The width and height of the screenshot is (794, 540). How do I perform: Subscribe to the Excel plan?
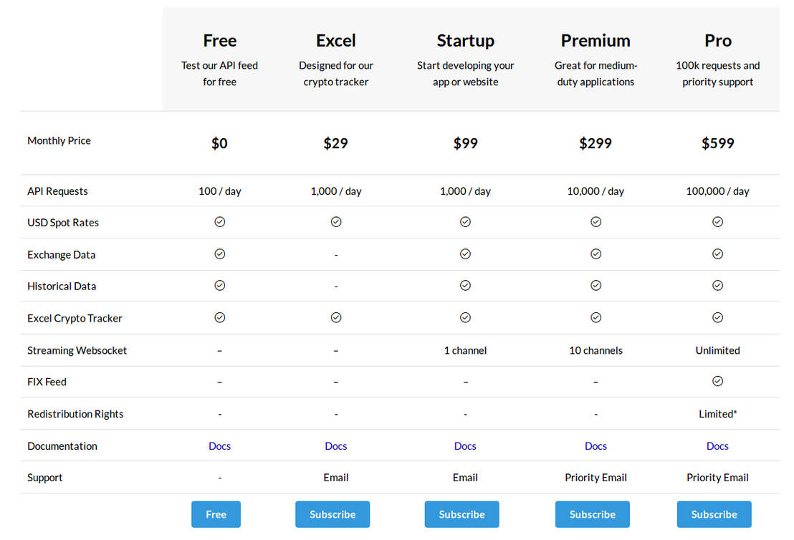(x=333, y=514)
